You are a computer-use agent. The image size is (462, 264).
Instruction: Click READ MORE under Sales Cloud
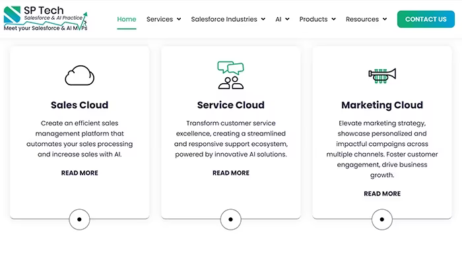pos(80,173)
